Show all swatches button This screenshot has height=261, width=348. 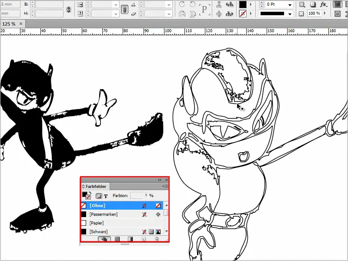point(104,239)
